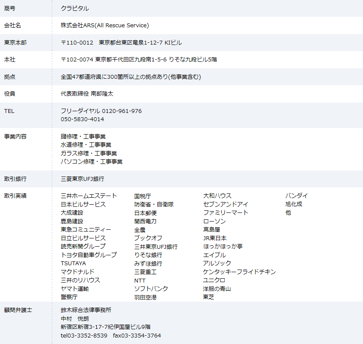Viewport: 363px width, 344px height.
Task: Click 全農 in the client list
Action: click(140, 230)
